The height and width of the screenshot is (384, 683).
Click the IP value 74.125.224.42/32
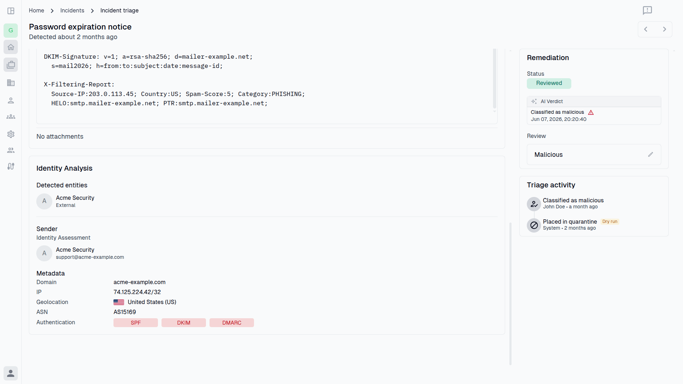tap(137, 292)
